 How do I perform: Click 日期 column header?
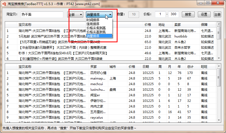pyautogui.click(x=149, y=67)
